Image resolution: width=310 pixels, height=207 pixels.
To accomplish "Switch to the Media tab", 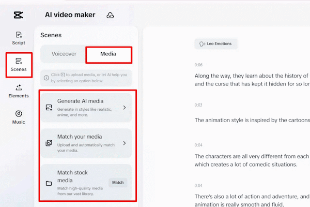I will (109, 55).
